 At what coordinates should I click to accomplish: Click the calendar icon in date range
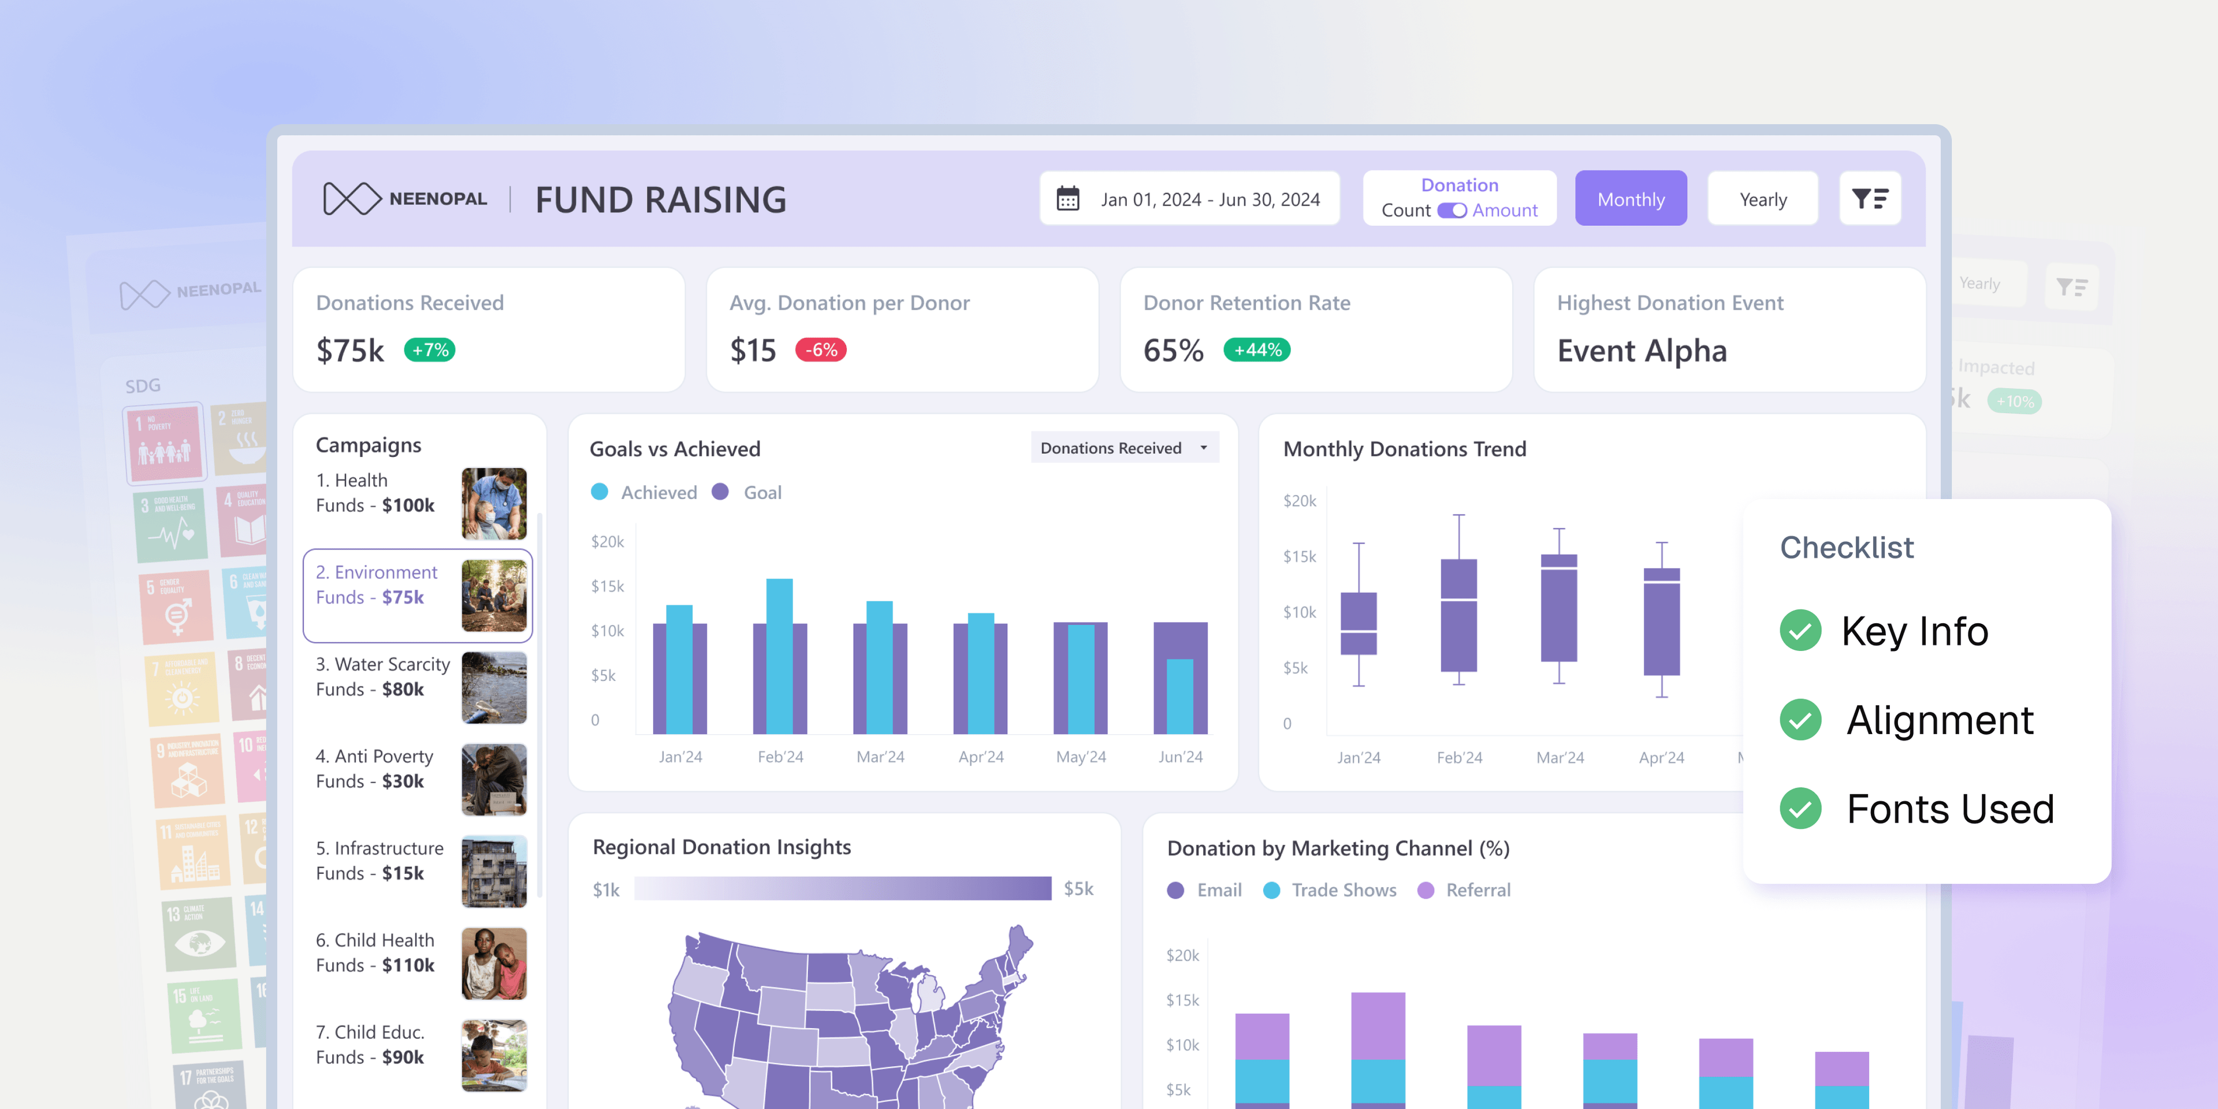click(1067, 199)
